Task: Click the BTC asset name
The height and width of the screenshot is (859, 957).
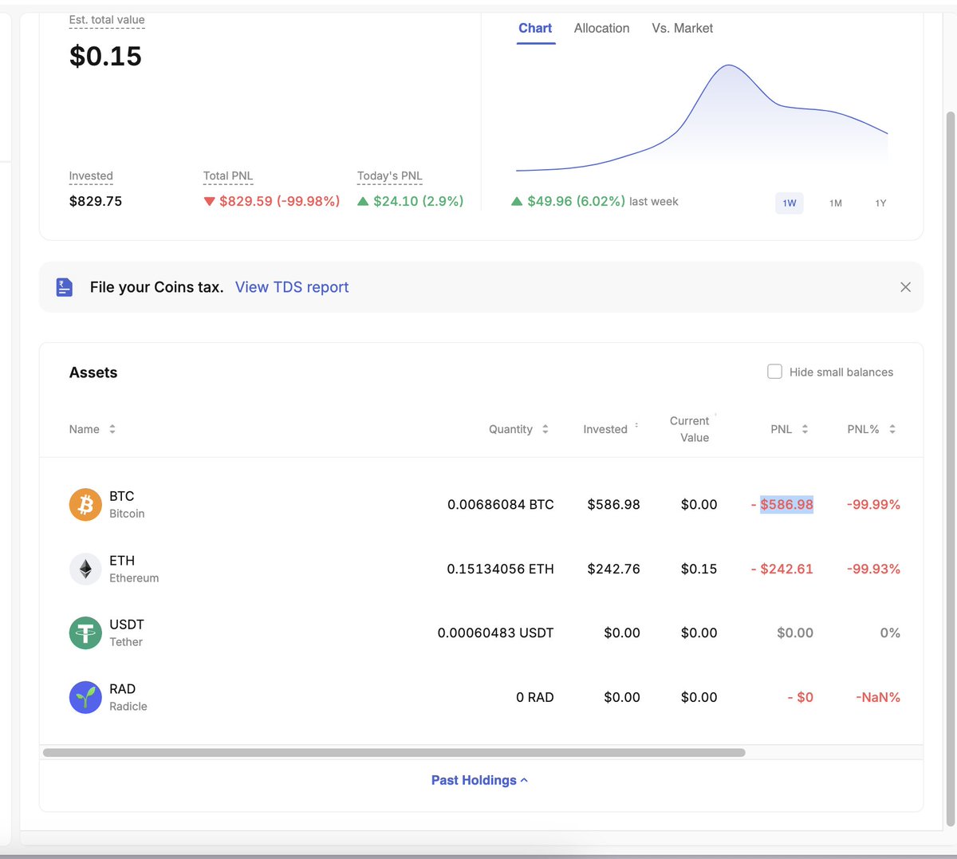Action: click(x=121, y=496)
